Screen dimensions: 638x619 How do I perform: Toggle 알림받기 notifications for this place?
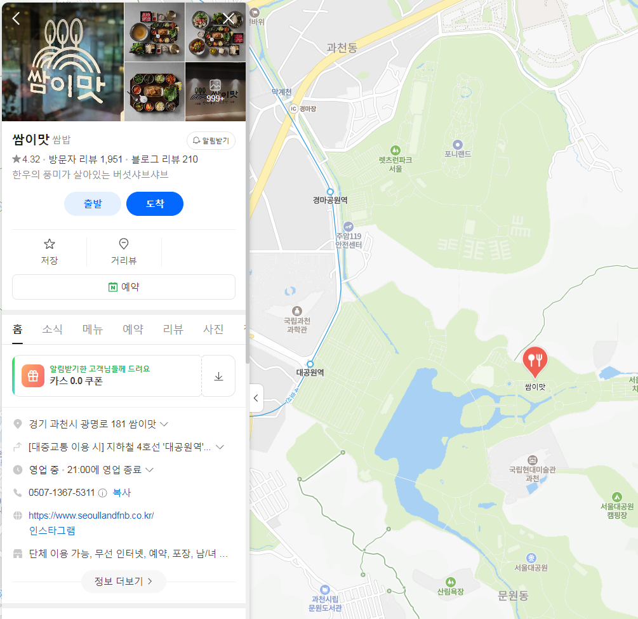click(x=211, y=140)
